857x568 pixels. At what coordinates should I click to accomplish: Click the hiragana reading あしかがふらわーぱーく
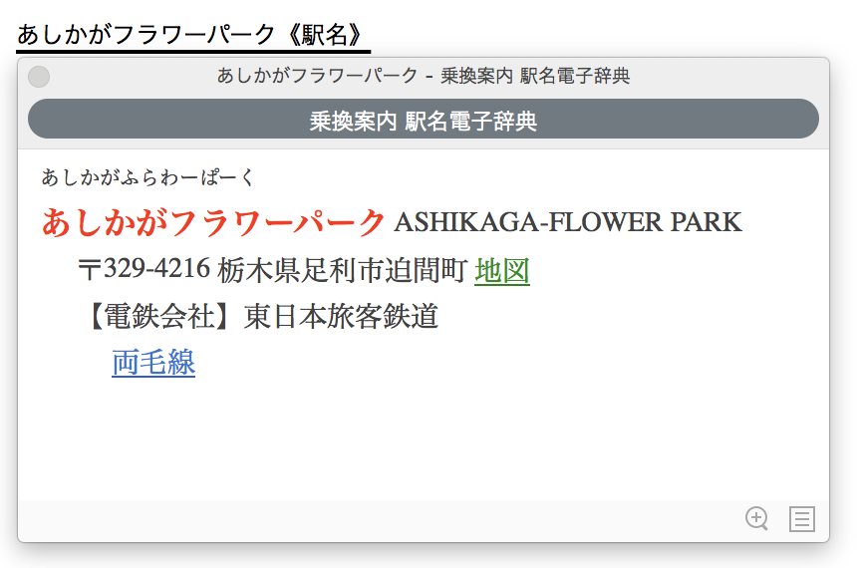click(x=147, y=177)
